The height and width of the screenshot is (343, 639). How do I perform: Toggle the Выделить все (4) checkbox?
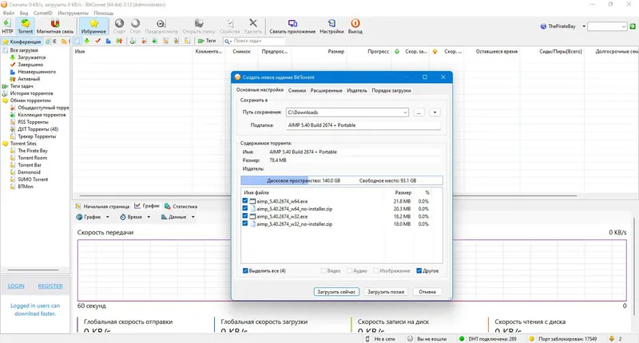pos(245,270)
